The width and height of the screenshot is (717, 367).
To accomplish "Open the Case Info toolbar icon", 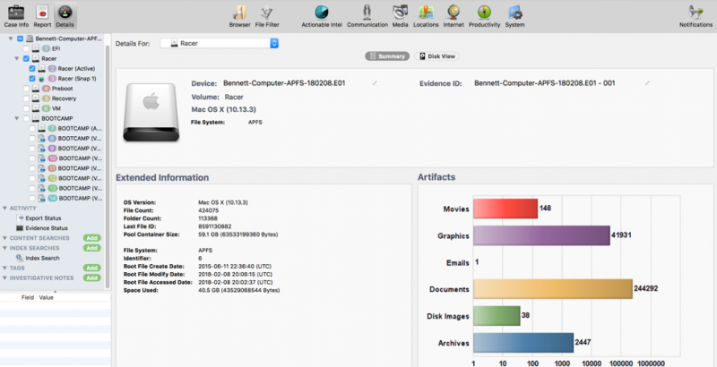I will coord(15,12).
